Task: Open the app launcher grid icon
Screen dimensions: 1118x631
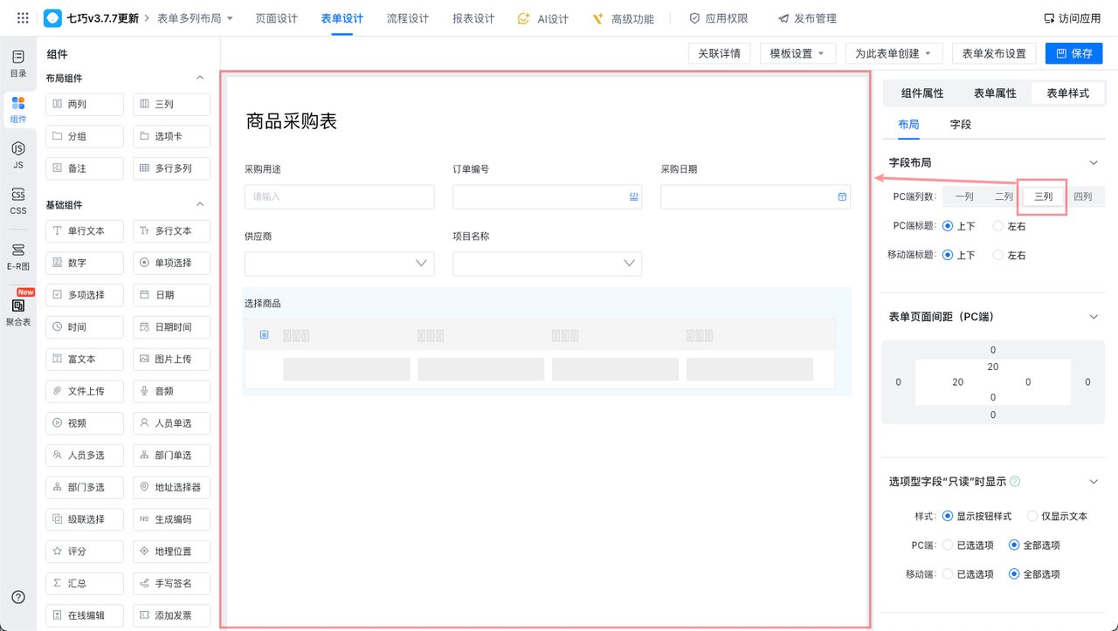Action: 23,18
